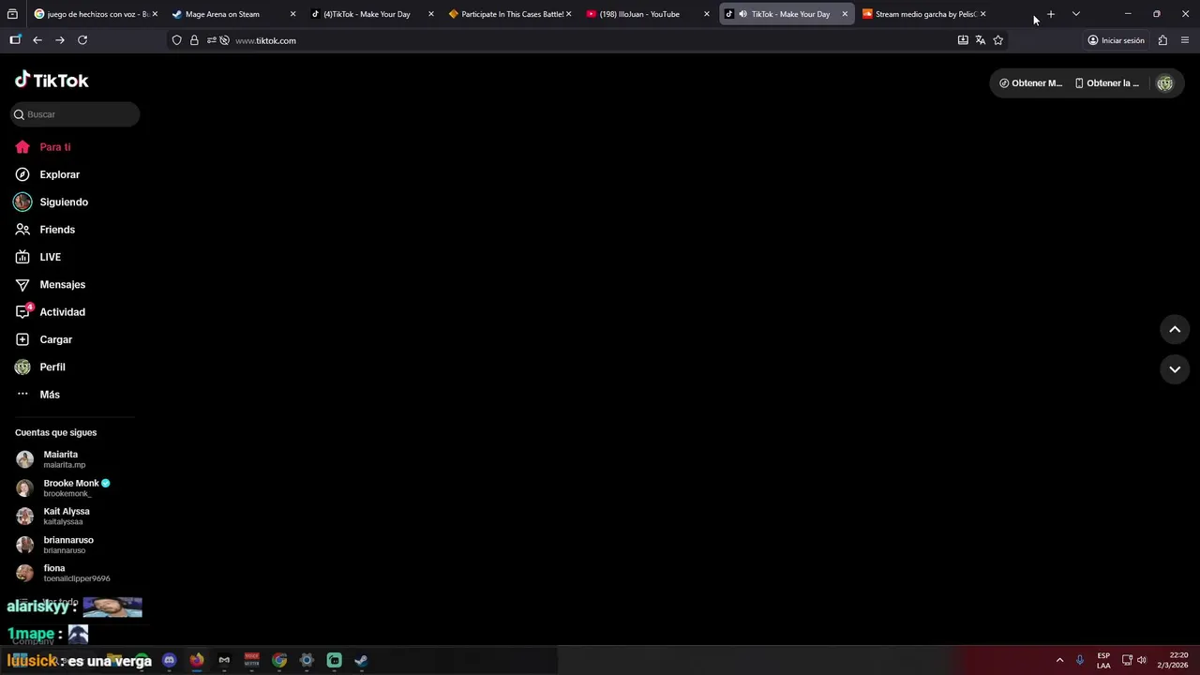Open Google Chrome from the taskbar
The image size is (1200, 675).
point(279,660)
